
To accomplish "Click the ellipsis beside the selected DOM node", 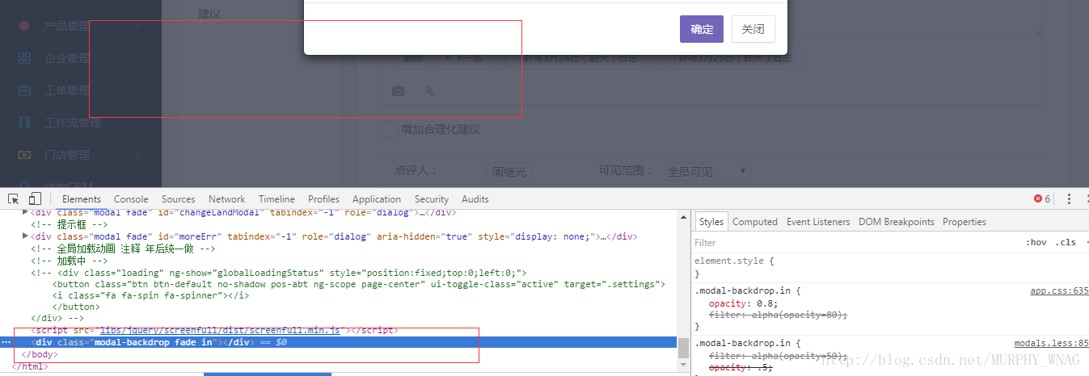I will (6, 343).
